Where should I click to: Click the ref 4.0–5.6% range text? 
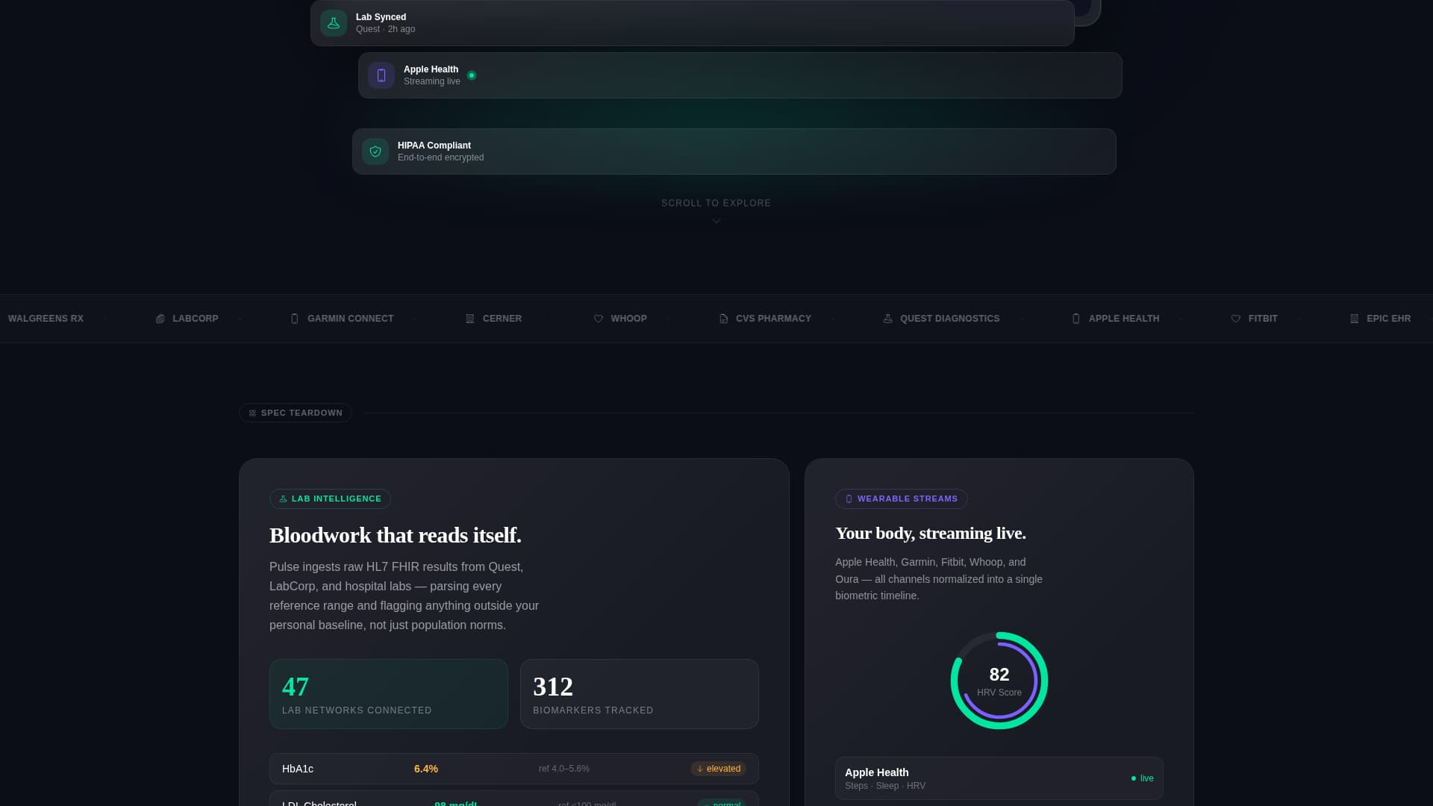564,769
